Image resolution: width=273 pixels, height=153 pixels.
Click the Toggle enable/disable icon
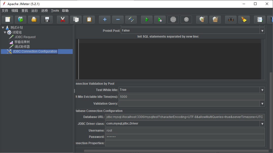click(131, 19)
